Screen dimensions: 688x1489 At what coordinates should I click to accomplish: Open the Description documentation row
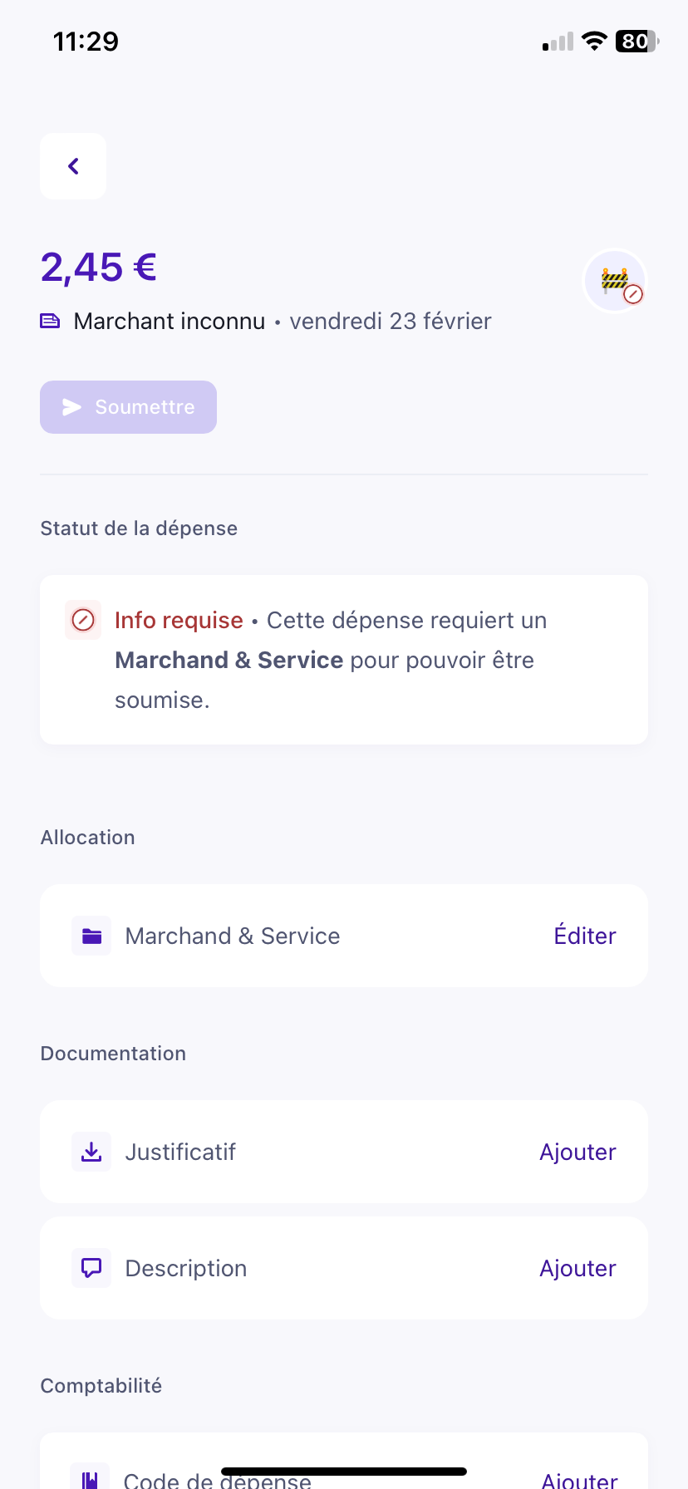click(x=332, y=1268)
